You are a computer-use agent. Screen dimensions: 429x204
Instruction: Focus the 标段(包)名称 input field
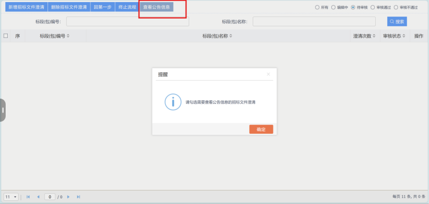[x=314, y=22]
